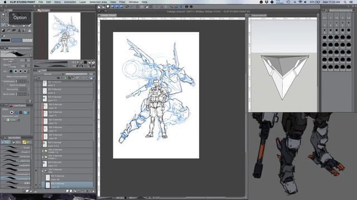Click the yellow highlighted icon beside Marker tab

point(25,142)
